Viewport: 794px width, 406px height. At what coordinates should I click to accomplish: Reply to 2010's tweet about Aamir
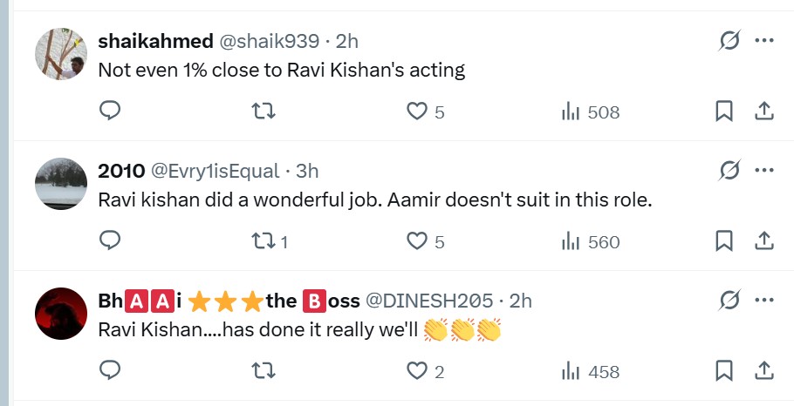point(110,240)
